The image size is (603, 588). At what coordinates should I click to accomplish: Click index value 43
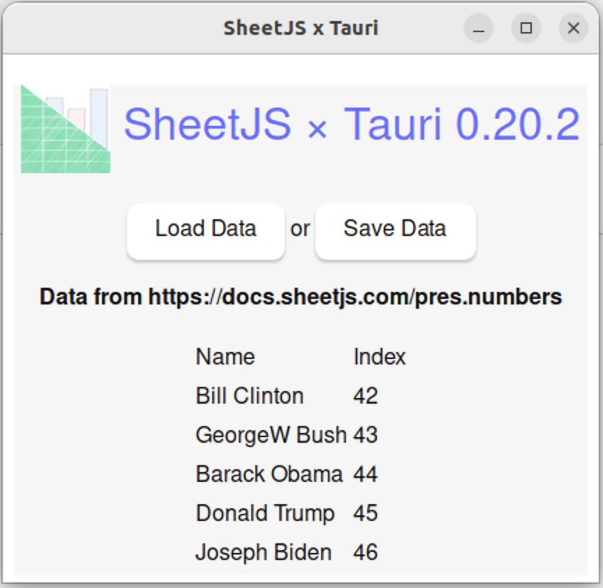(x=365, y=435)
